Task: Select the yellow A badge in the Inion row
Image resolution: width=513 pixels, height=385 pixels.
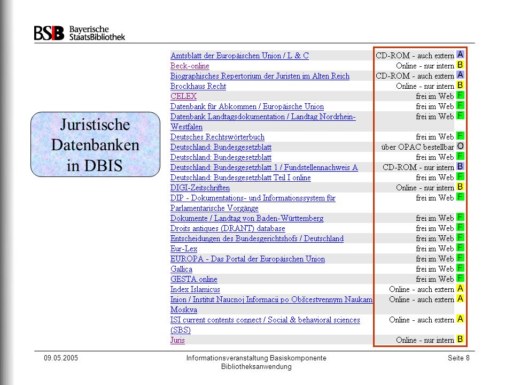Action: [460, 298]
